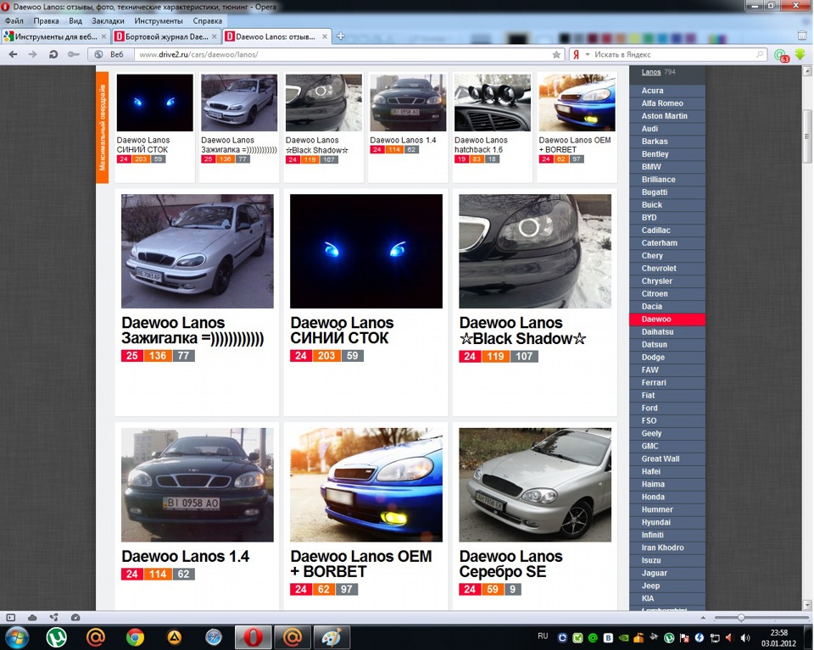This screenshot has width=814, height=650.
Task: Click the password manager key icon
Action: point(74,54)
